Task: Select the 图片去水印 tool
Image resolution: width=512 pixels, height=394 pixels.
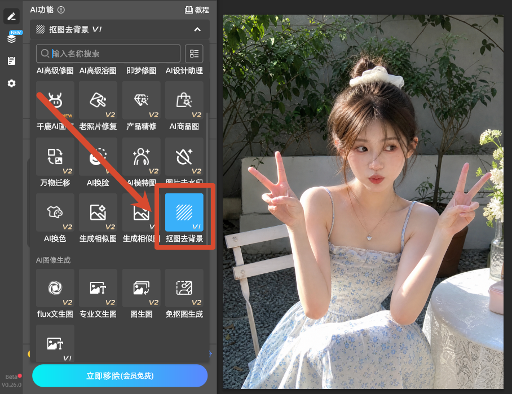Action: click(x=184, y=161)
